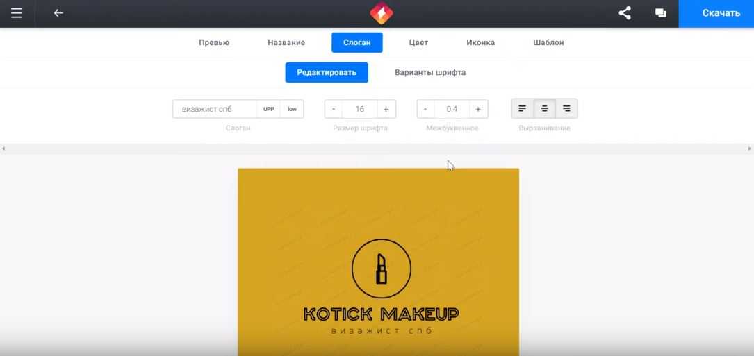Switch to the Иконка tab
The width and height of the screenshot is (754, 356).
[x=480, y=42]
